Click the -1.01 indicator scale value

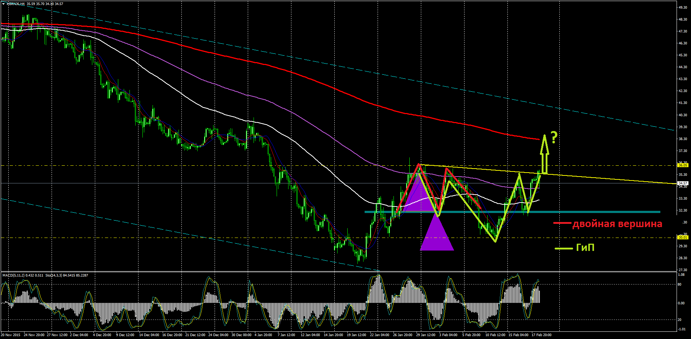681,329
